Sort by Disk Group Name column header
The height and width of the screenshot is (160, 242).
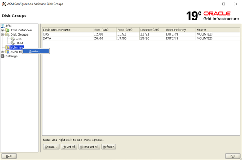(x=68, y=30)
